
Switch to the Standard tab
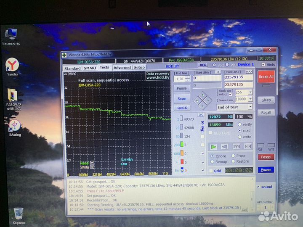(x=72, y=69)
